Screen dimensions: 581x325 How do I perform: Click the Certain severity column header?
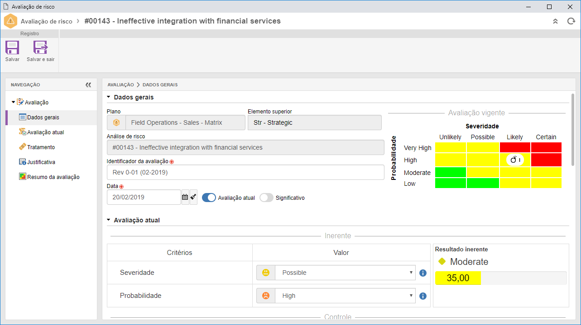pyautogui.click(x=546, y=137)
